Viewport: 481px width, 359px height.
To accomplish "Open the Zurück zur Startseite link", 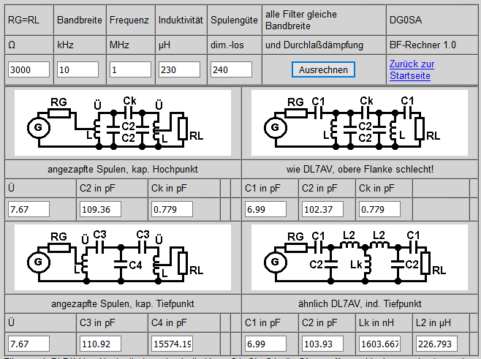I will [412, 69].
